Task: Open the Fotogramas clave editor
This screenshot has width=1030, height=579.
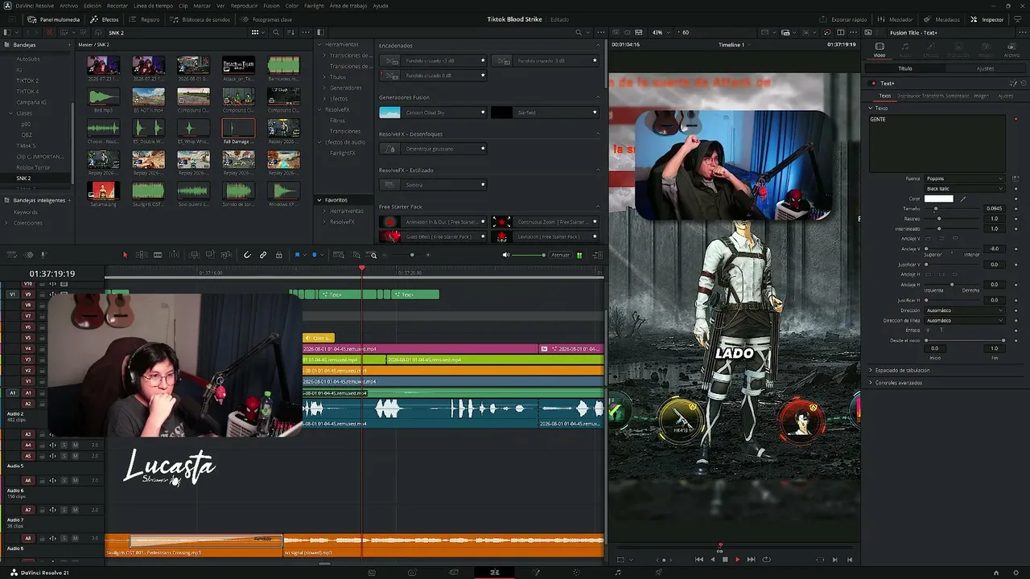Action: [267, 19]
